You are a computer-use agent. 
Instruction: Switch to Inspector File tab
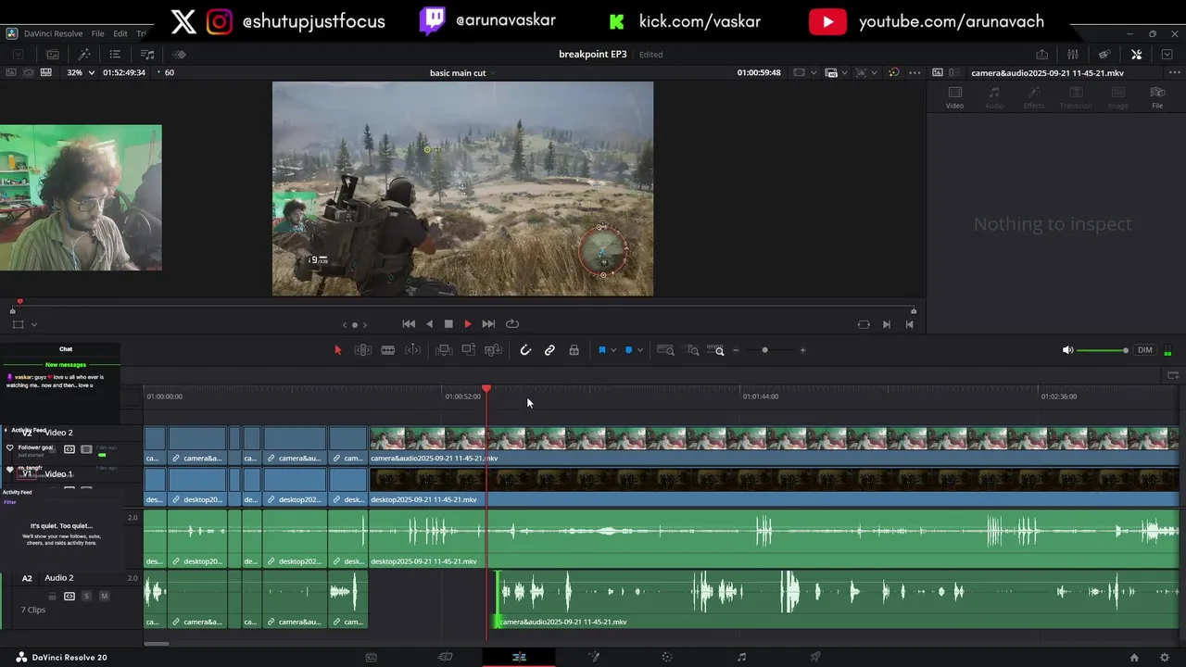1157,97
